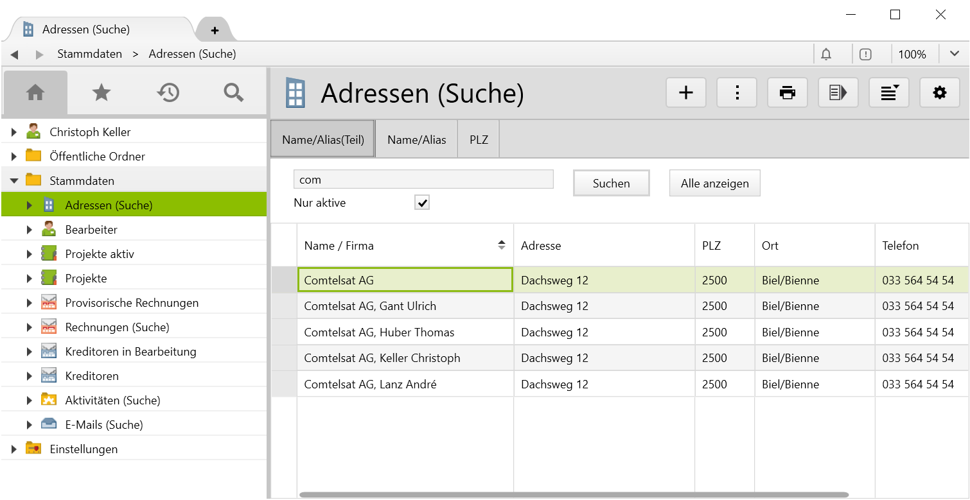This screenshot has width=970, height=500.
Task: Click the Alle anzeigen button
Action: [714, 184]
